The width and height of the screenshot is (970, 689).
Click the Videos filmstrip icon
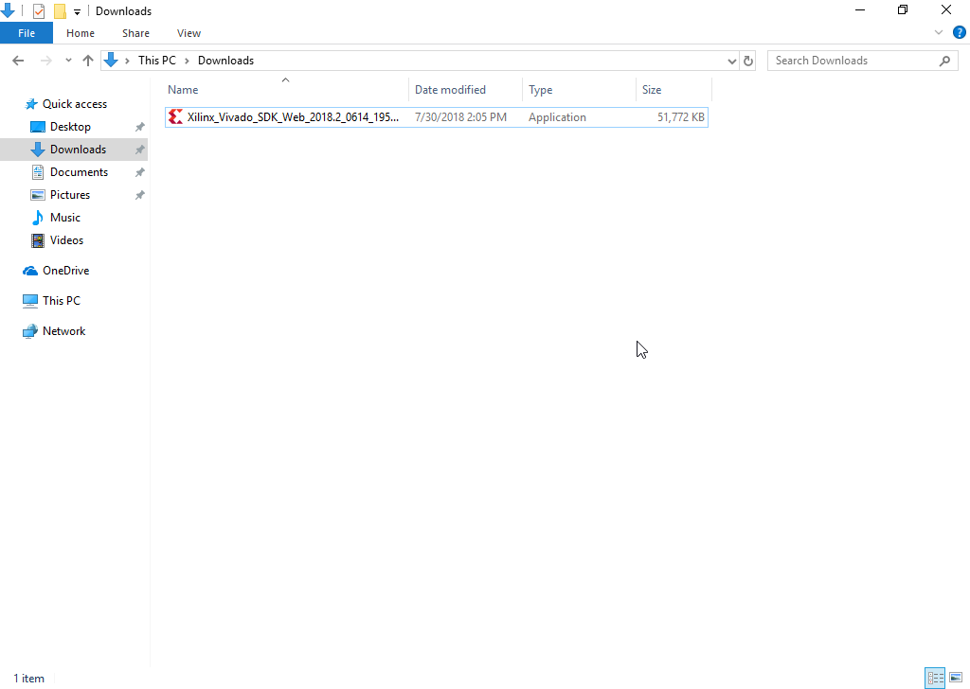pyautogui.click(x=38, y=240)
